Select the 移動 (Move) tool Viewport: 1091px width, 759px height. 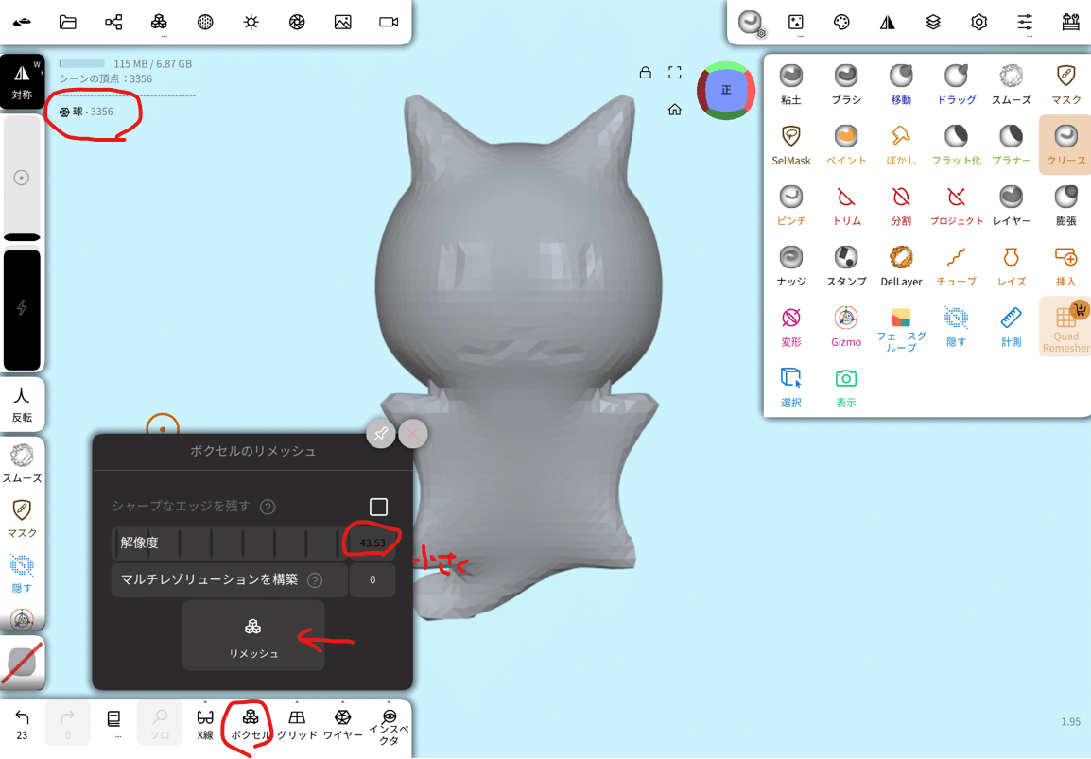[x=901, y=85]
